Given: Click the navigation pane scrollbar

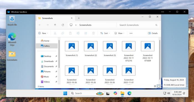Looking at the screenshot, I should 59,54.
